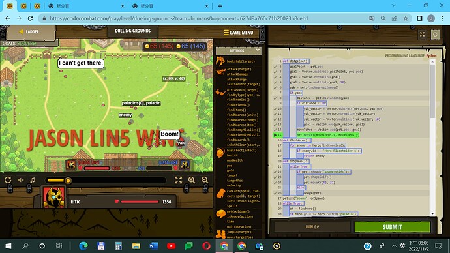
Task: Reload the code with the reset icon
Action: 435,35
